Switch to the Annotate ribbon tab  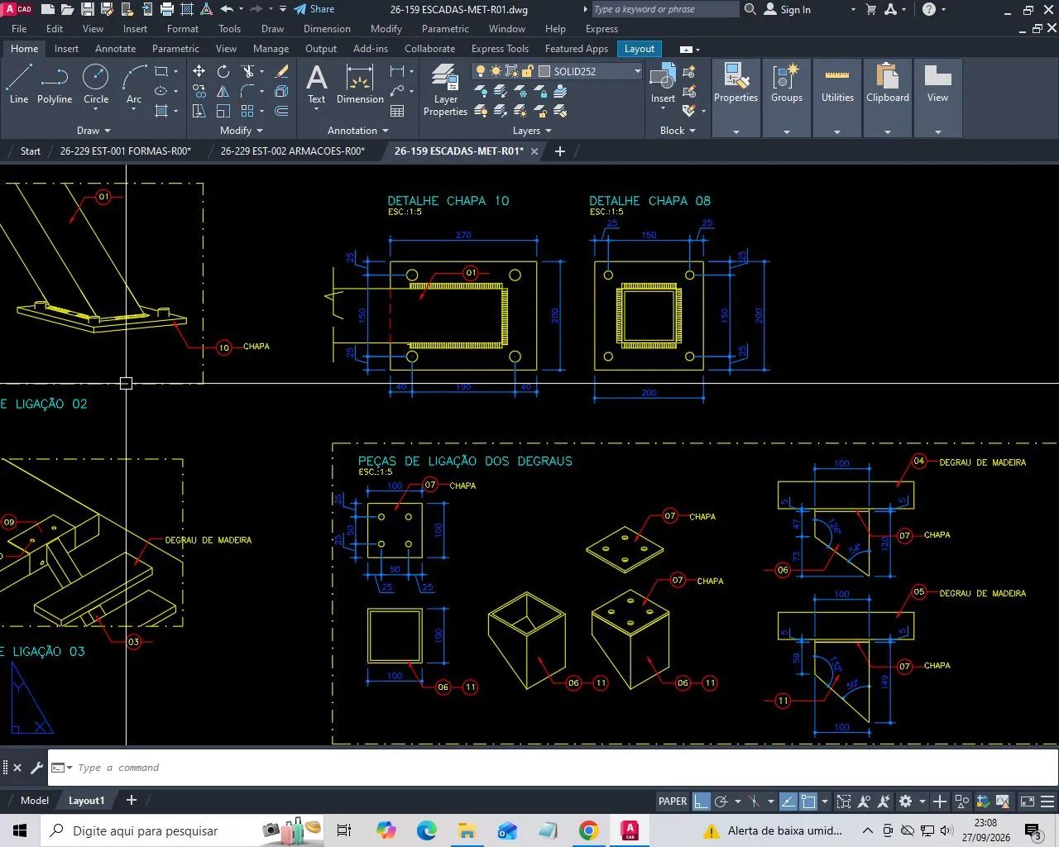(115, 49)
